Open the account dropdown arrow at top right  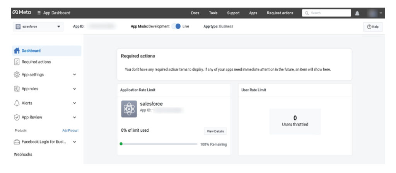[x=381, y=13]
